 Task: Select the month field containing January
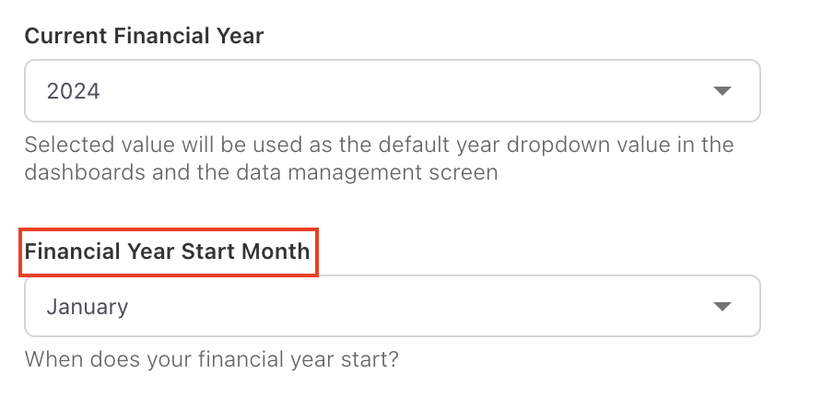pyautogui.click(x=392, y=306)
